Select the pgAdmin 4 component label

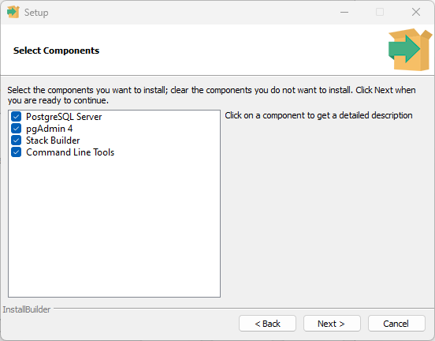(49, 129)
